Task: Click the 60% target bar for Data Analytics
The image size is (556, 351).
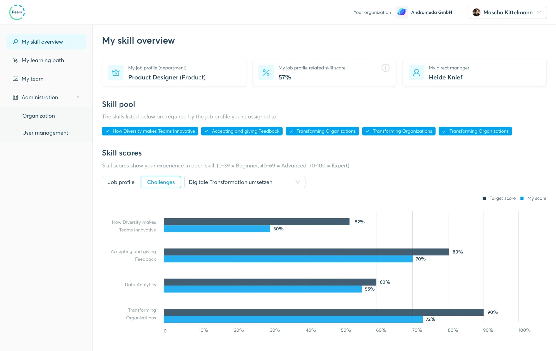Action: (x=270, y=282)
